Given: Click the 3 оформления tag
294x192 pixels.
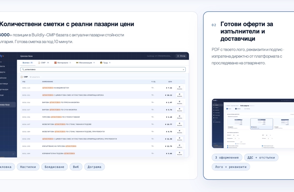Looking at the screenshot, I should click(x=227, y=157).
